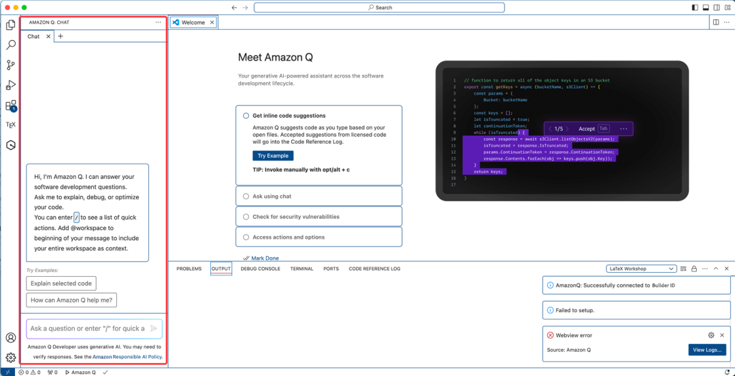The width and height of the screenshot is (735, 376).
Task: Click the checkmark in the status bar
Action: point(105,372)
